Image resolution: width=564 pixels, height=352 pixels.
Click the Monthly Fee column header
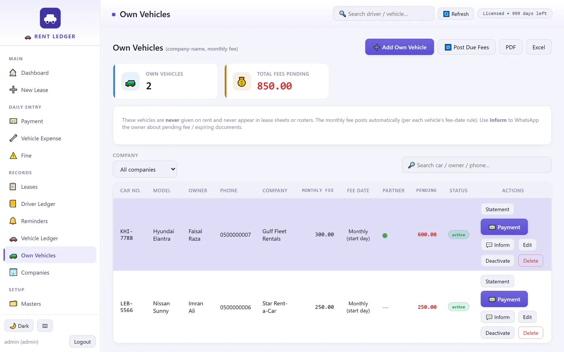pos(318,190)
